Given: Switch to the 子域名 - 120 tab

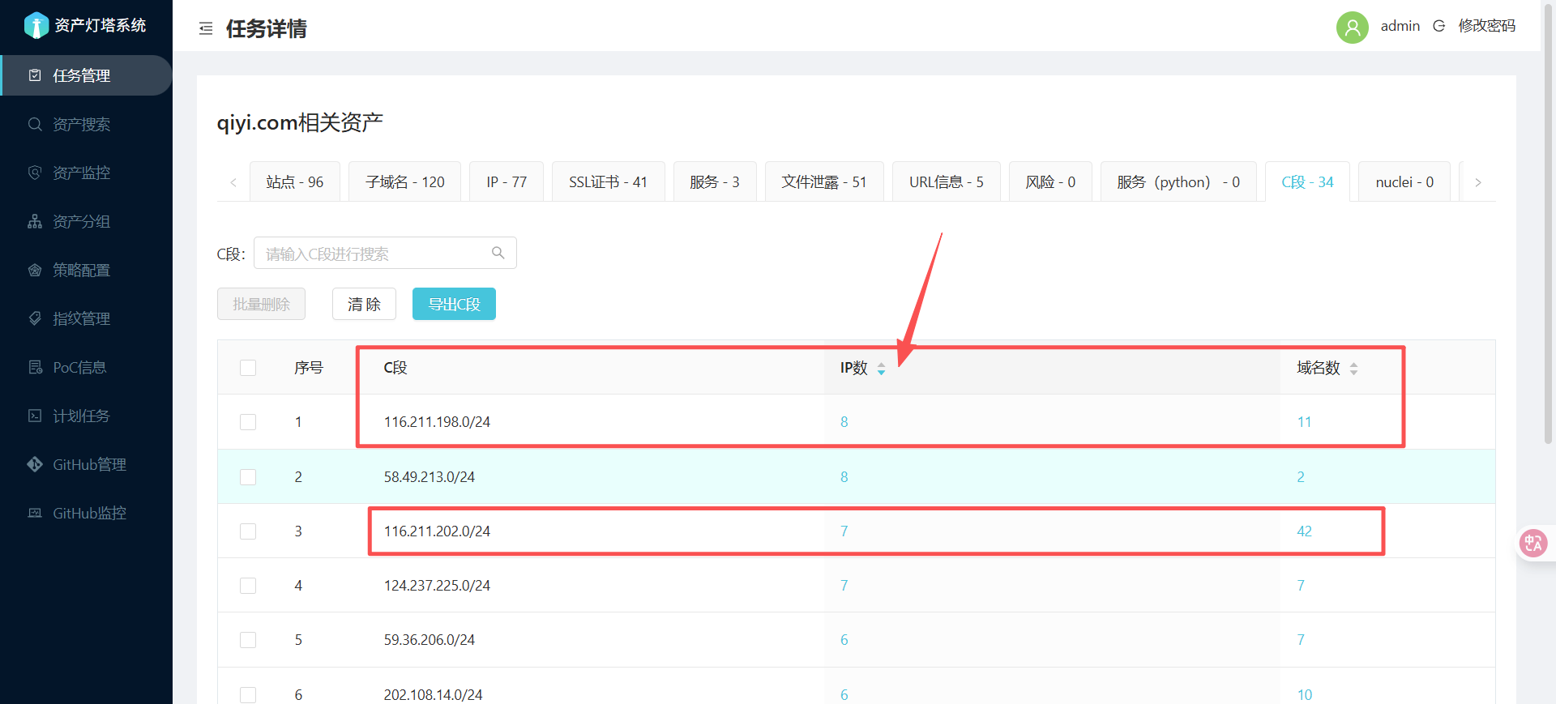Looking at the screenshot, I should click(x=404, y=182).
